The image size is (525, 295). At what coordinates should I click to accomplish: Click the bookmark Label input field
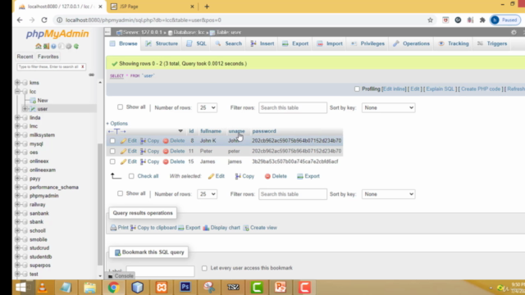(160, 271)
